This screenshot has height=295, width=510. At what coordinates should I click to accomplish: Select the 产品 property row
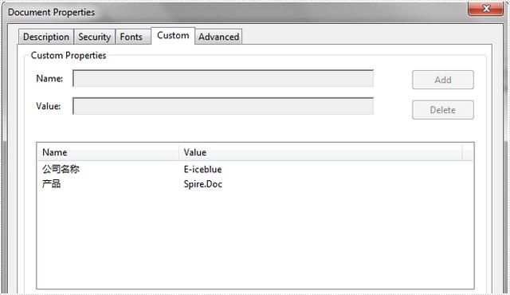[x=255, y=184]
